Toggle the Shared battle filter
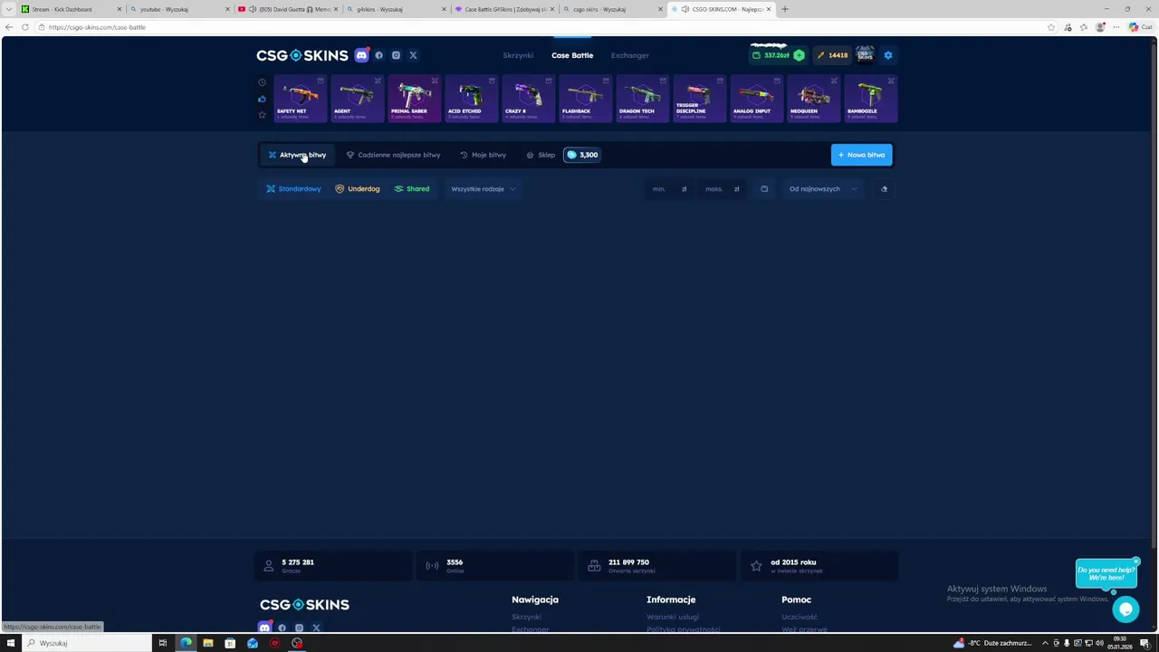 coord(412,189)
